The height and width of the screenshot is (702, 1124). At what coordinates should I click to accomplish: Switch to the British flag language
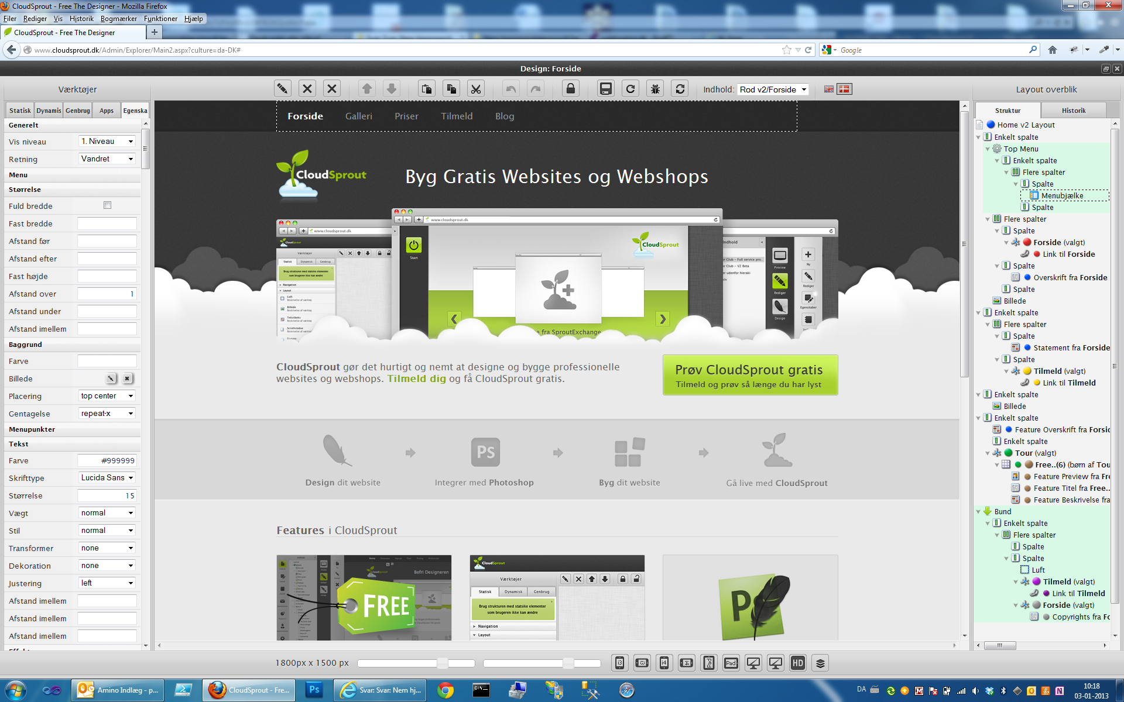[829, 89]
